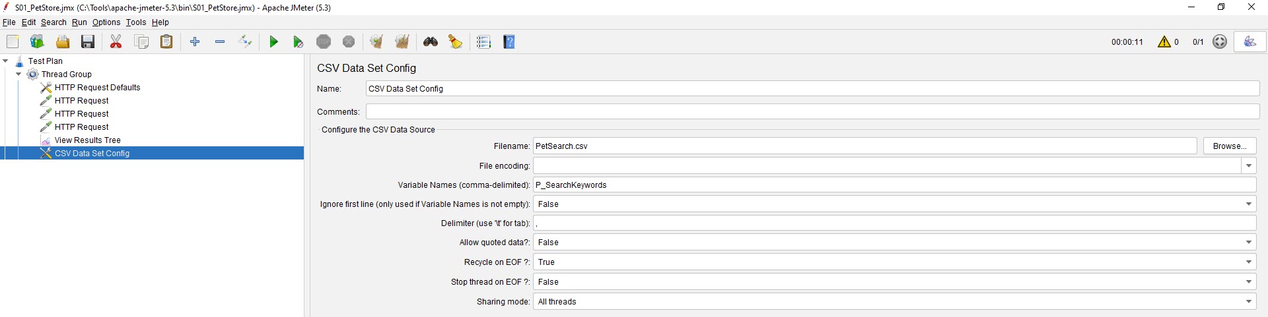Click the rightmost toolbar plugin icon
This screenshot has height=317, width=1268.
1250,42
